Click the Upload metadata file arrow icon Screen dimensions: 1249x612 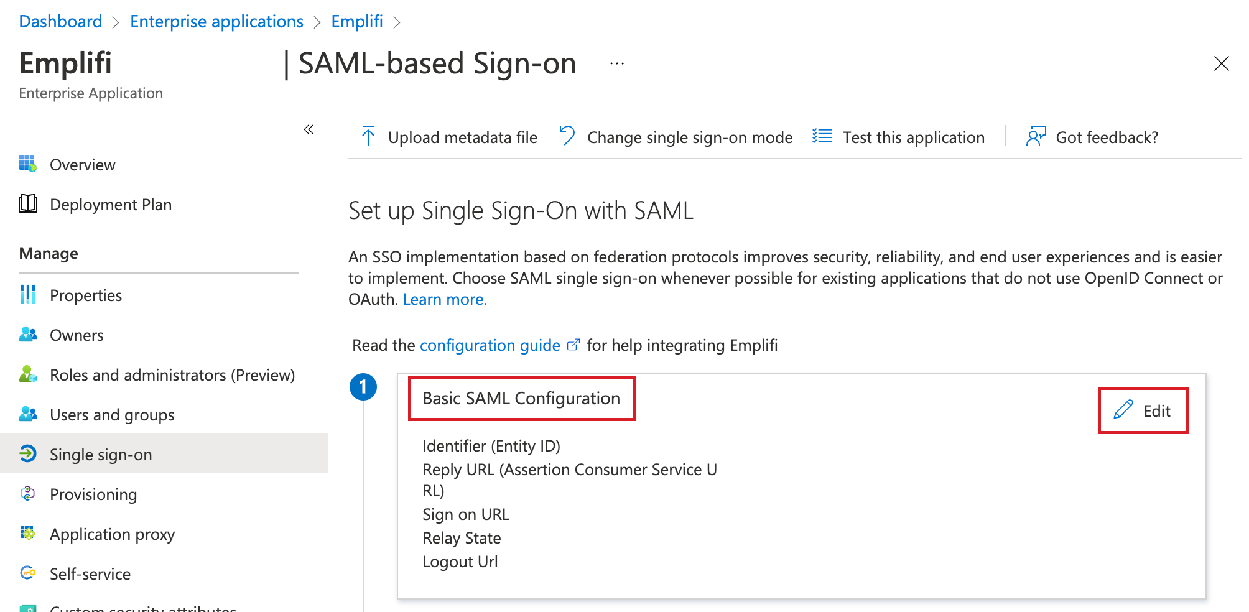click(368, 136)
